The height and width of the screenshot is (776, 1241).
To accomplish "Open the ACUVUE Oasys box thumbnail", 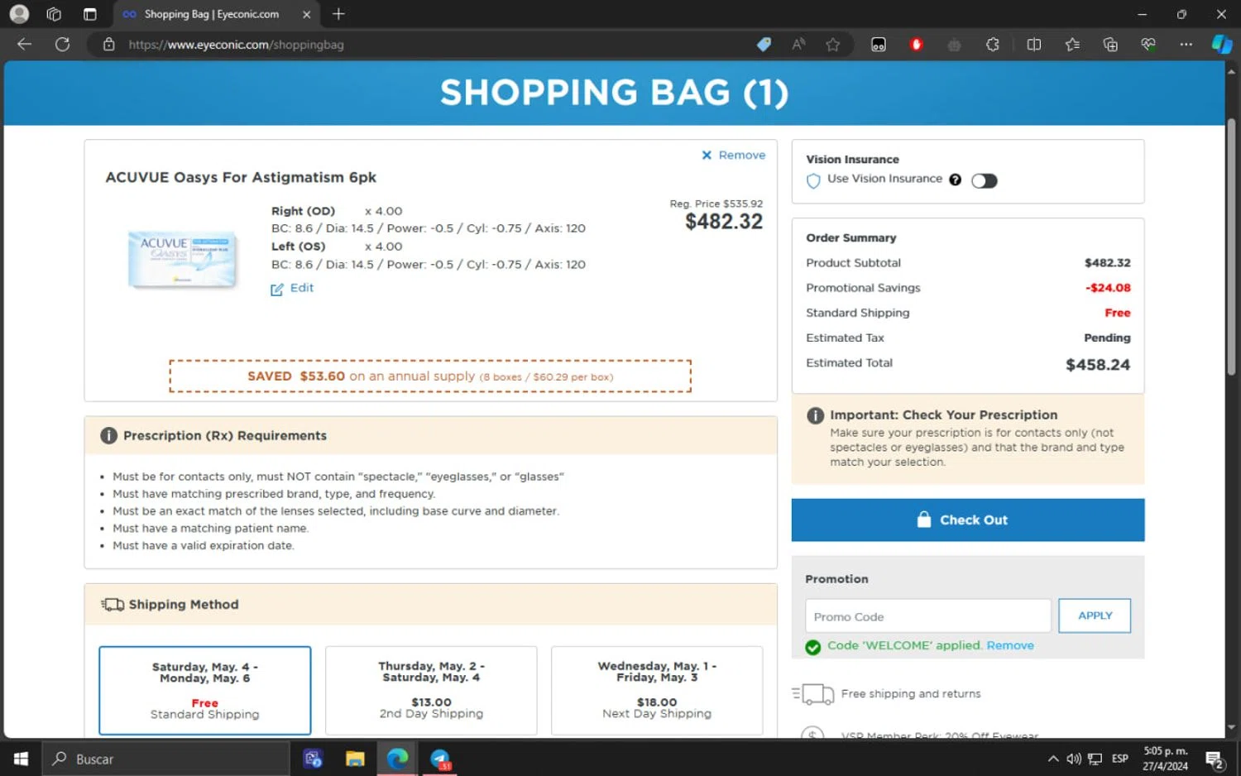I will [x=182, y=258].
